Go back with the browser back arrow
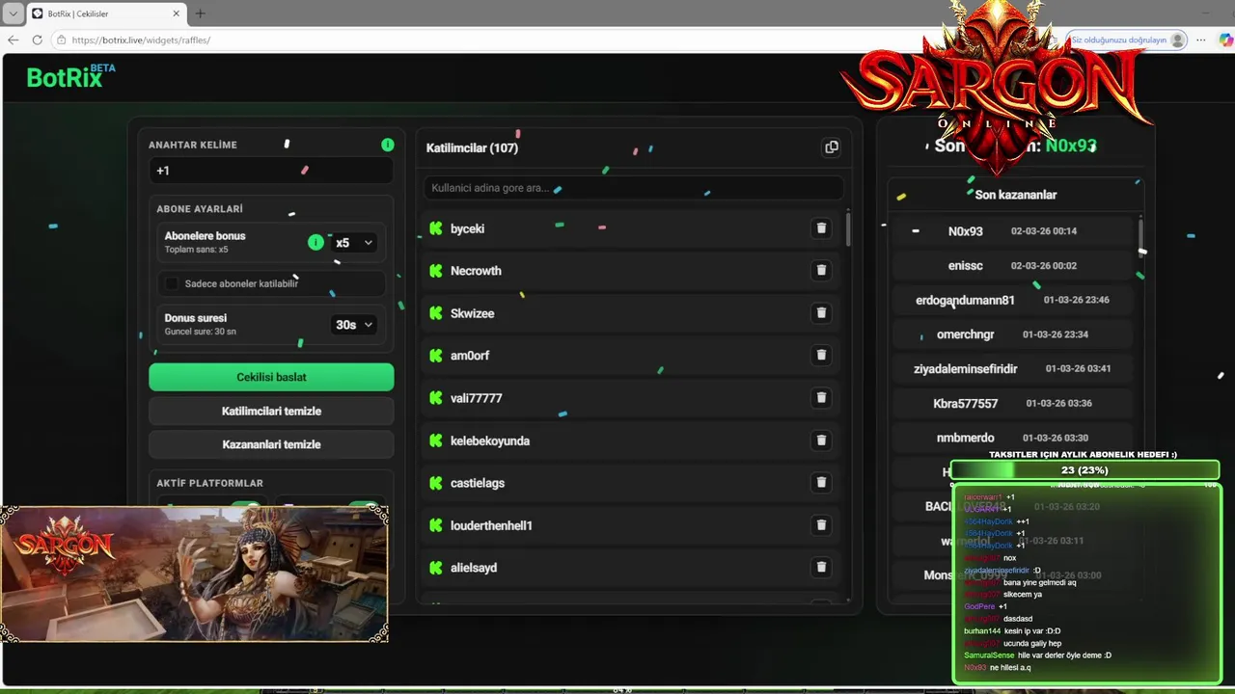The image size is (1235, 694). pos(13,40)
